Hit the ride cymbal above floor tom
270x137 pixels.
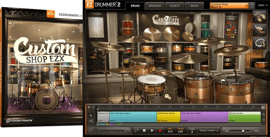(x=189, y=58)
